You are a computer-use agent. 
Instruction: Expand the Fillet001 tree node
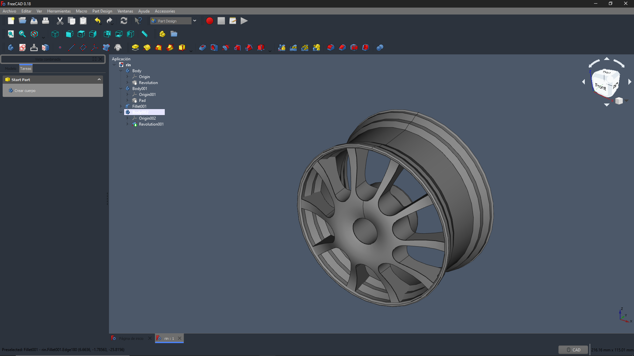(121, 106)
